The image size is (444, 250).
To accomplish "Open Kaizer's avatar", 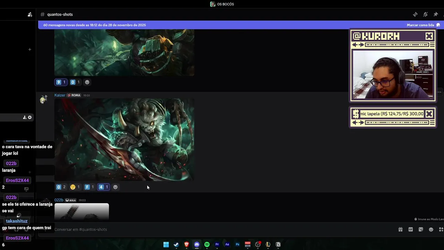I will pyautogui.click(x=44, y=99).
